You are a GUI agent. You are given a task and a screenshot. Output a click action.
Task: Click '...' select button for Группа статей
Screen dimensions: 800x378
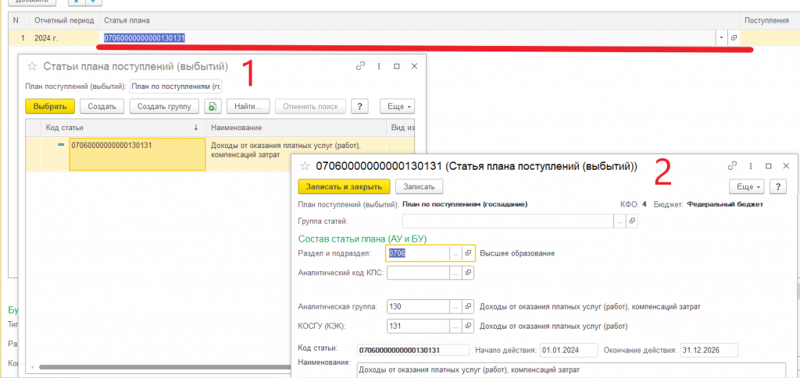pyautogui.click(x=620, y=221)
